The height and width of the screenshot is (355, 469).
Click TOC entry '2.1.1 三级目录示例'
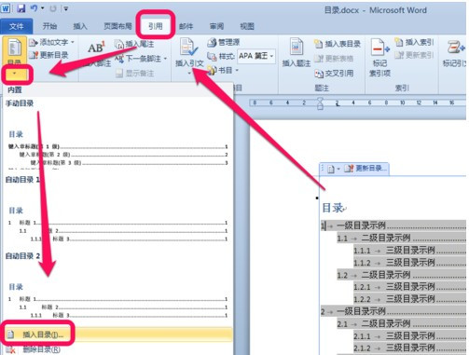[410, 336]
